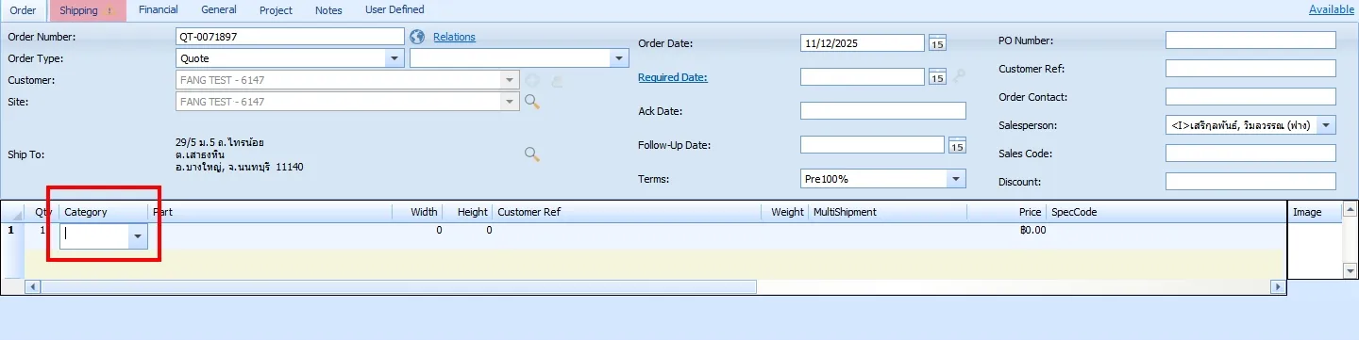Switch to the Project tab
The width and height of the screenshot is (1359, 340).
(x=276, y=10)
